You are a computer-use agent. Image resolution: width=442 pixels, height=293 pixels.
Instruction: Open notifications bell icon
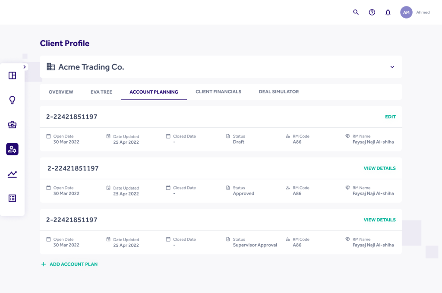tap(388, 13)
